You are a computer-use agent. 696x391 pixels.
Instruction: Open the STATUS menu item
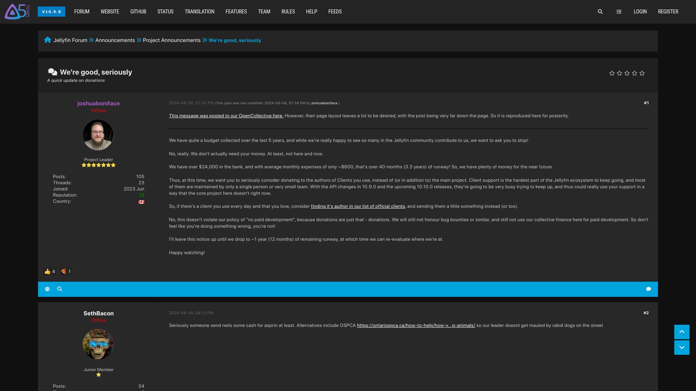click(165, 12)
